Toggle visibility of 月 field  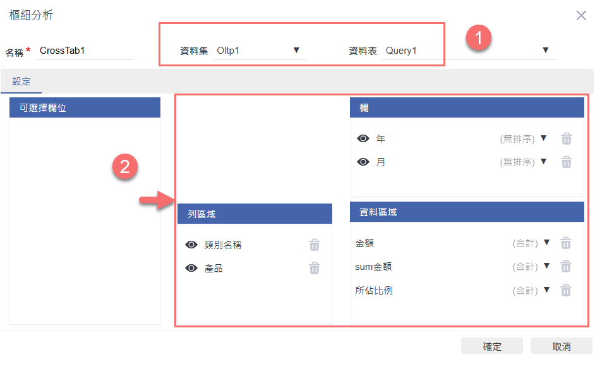coord(363,162)
